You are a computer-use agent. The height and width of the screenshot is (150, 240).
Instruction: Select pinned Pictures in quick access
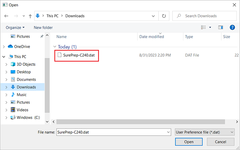pyautogui.click(x=23, y=36)
